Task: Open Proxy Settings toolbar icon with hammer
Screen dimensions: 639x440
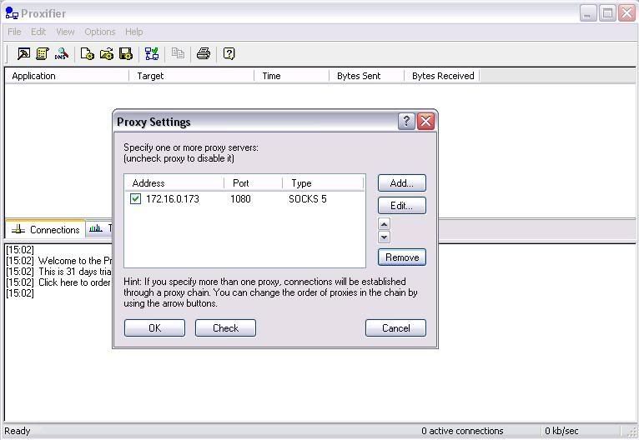Action: (23, 53)
